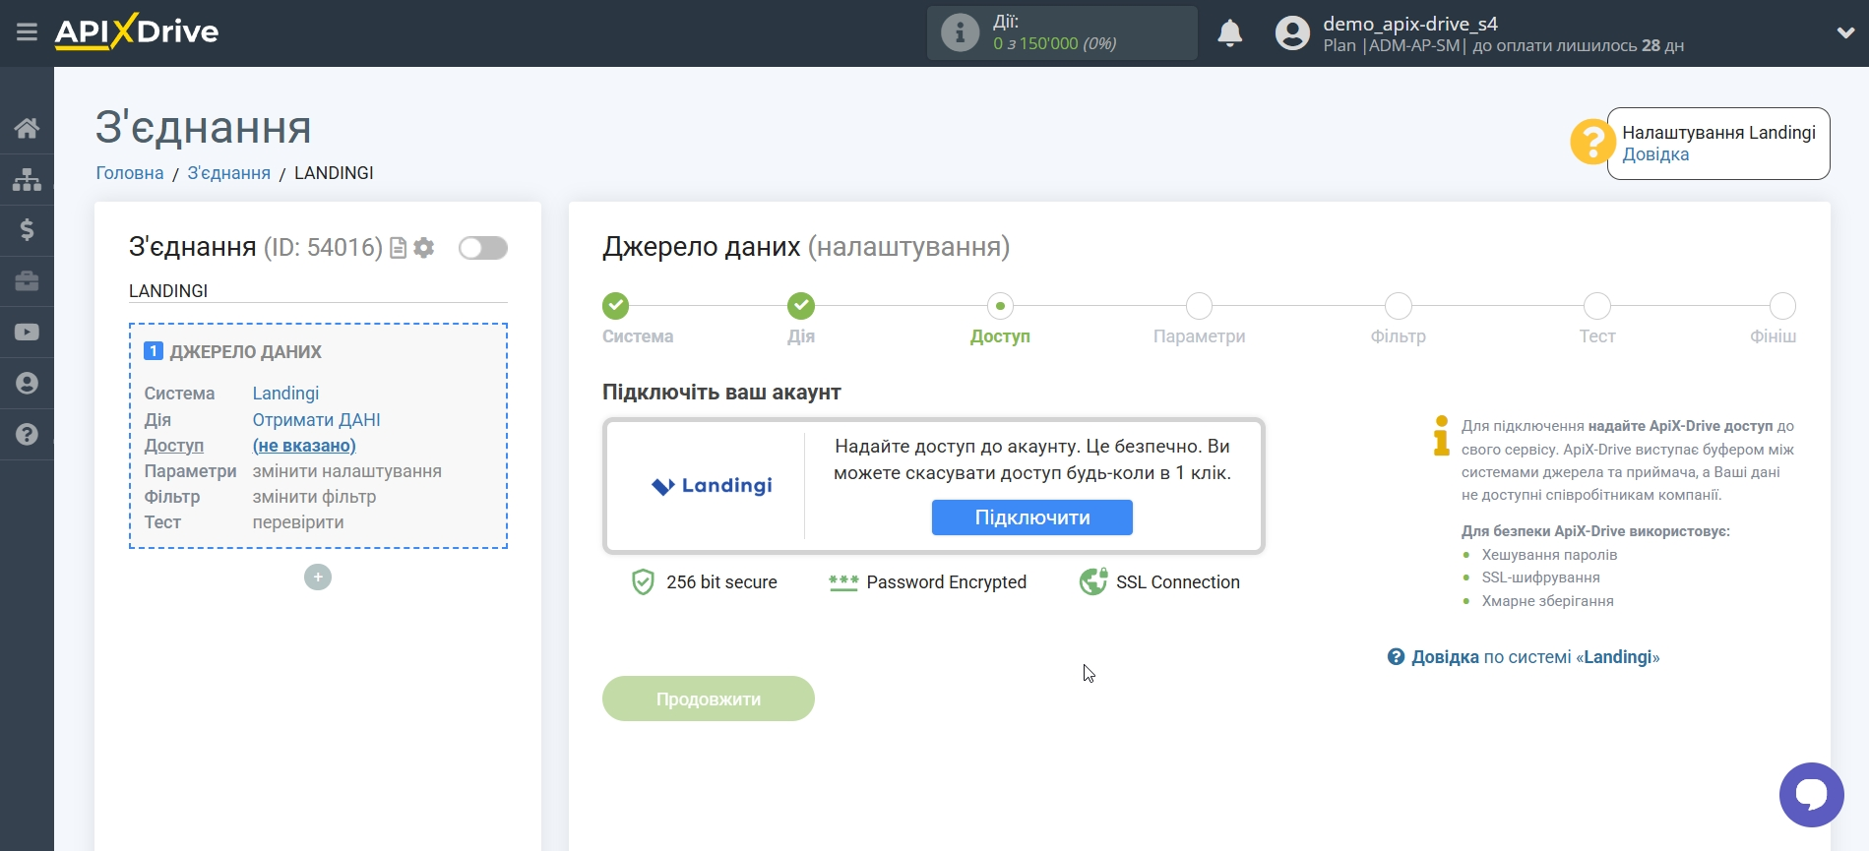Click the ApiX-Drive logo
The image size is (1869, 851).
137,31
